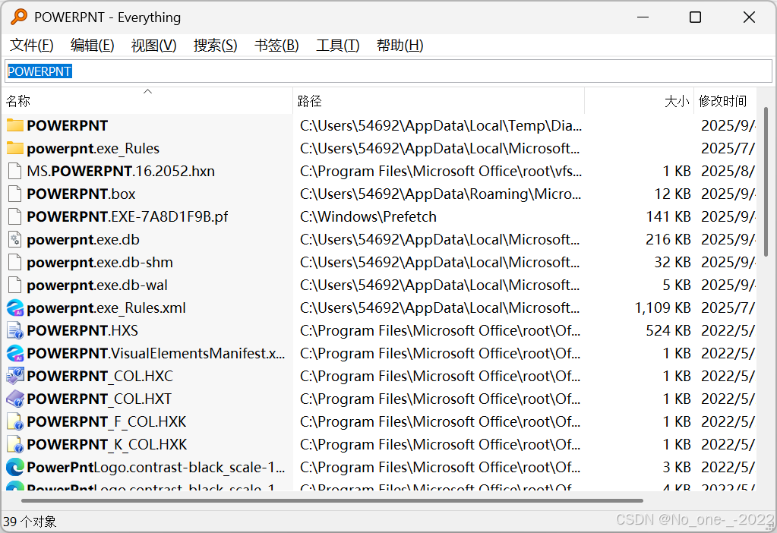
Task: Click the path ending in Temp\Dia...
Action: pos(441,125)
